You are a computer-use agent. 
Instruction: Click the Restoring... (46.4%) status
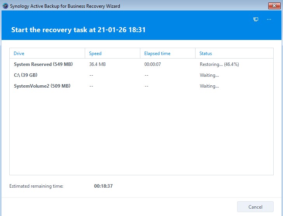219,64
